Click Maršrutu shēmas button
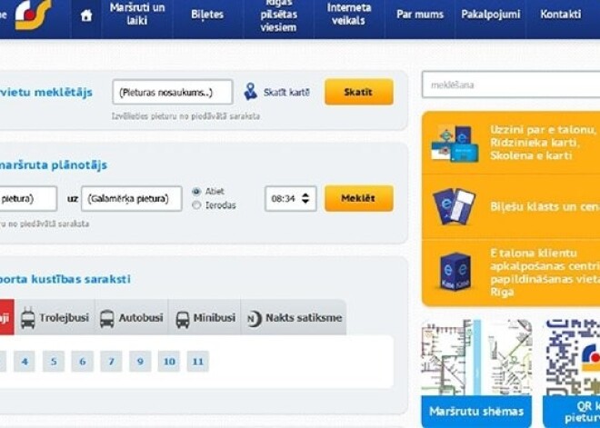Screen dimensions: 600x428 coord(476,412)
